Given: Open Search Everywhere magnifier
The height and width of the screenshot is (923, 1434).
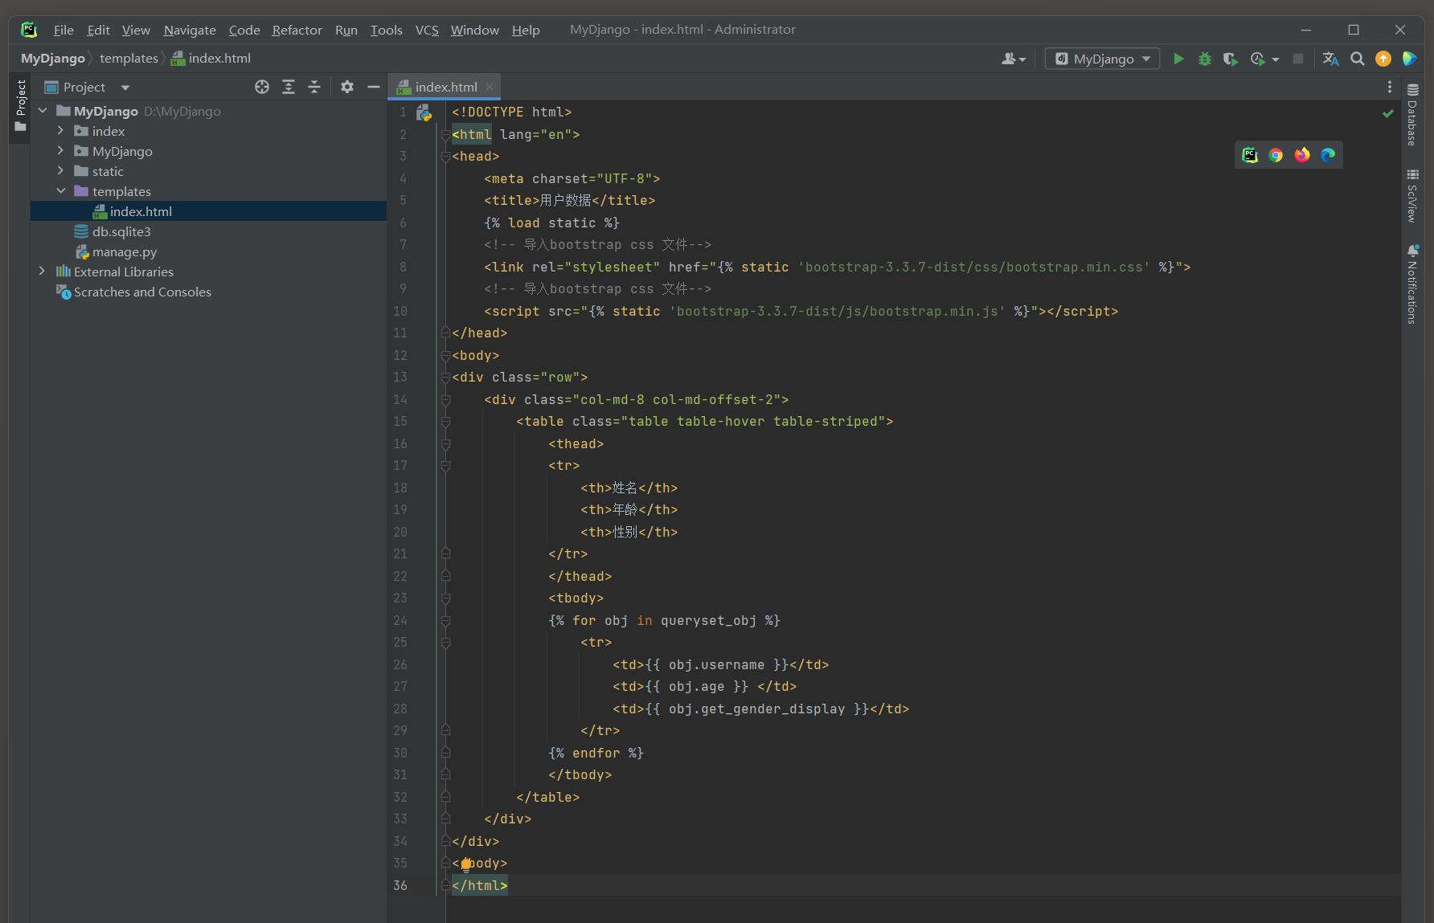Looking at the screenshot, I should coord(1357,59).
